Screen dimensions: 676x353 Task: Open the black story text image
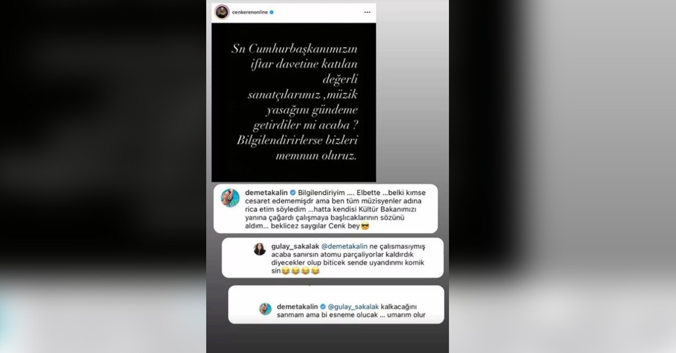pos(293,102)
